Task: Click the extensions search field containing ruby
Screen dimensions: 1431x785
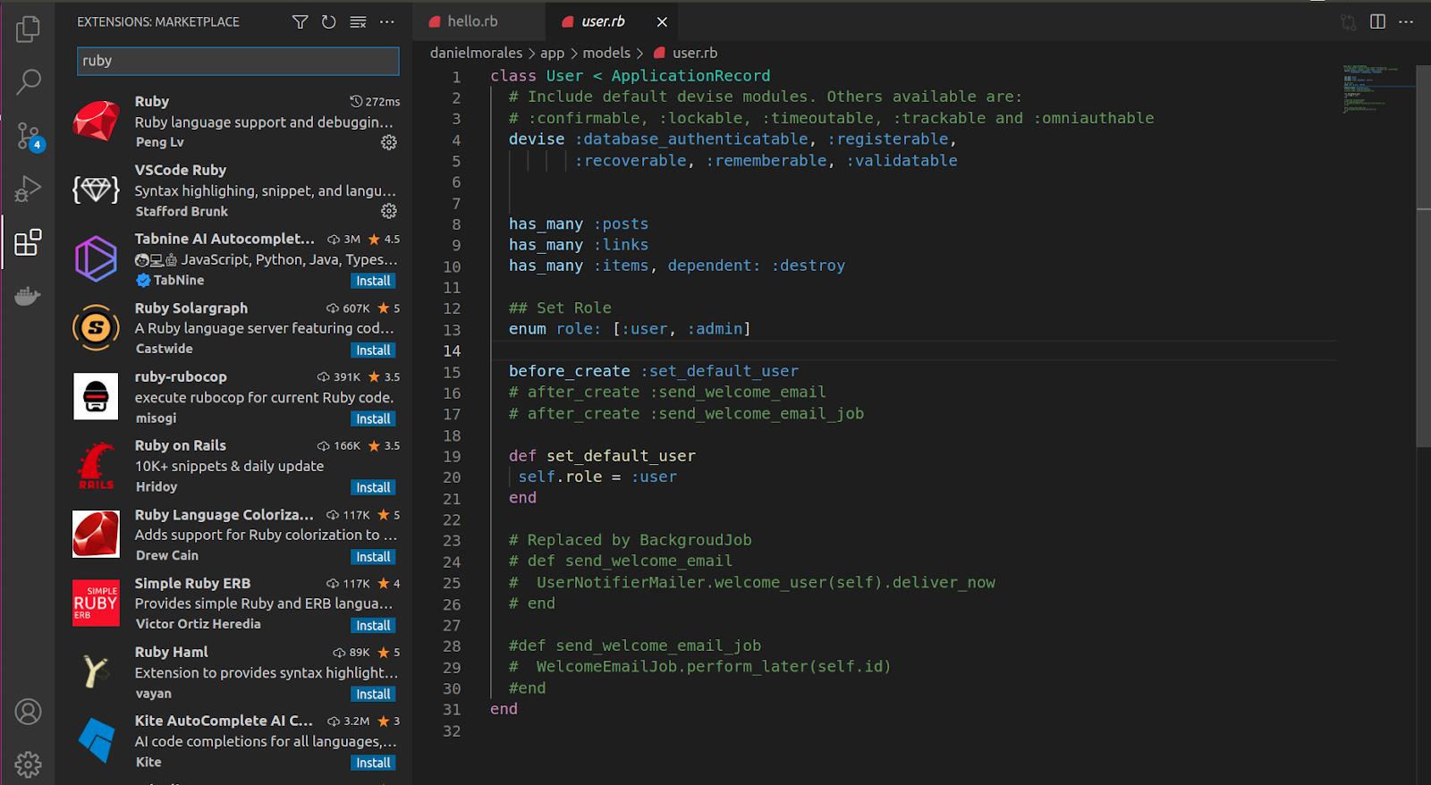Action: pos(238,61)
